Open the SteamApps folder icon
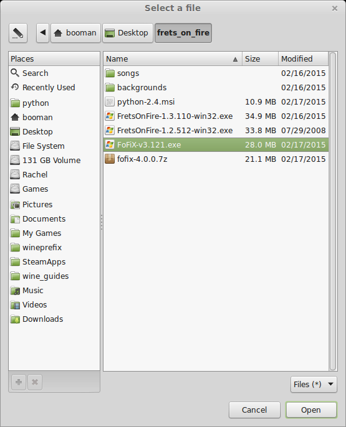The image size is (346, 427). pyautogui.click(x=15, y=261)
